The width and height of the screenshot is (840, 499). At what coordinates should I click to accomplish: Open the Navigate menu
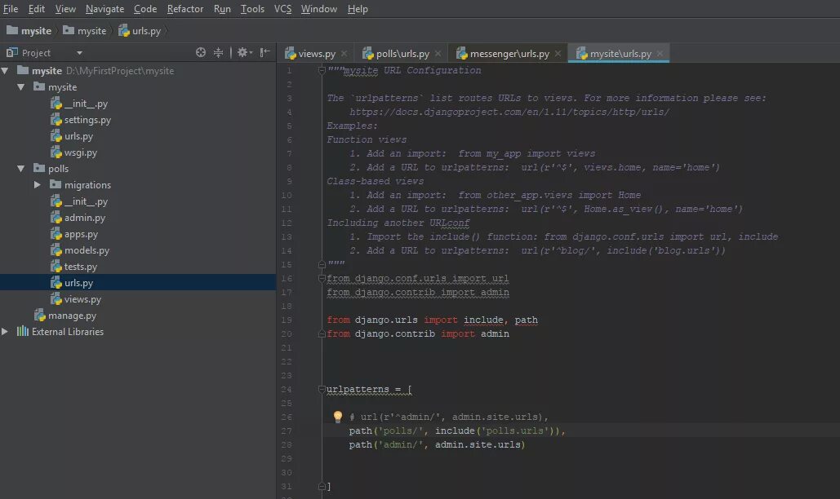[104, 9]
